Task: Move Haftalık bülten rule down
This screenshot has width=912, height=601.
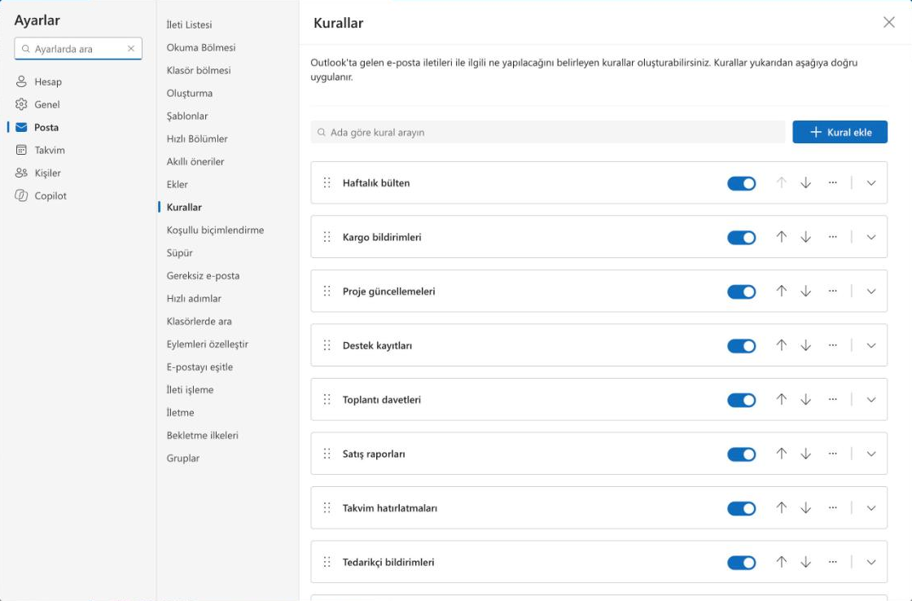Action: [805, 182]
